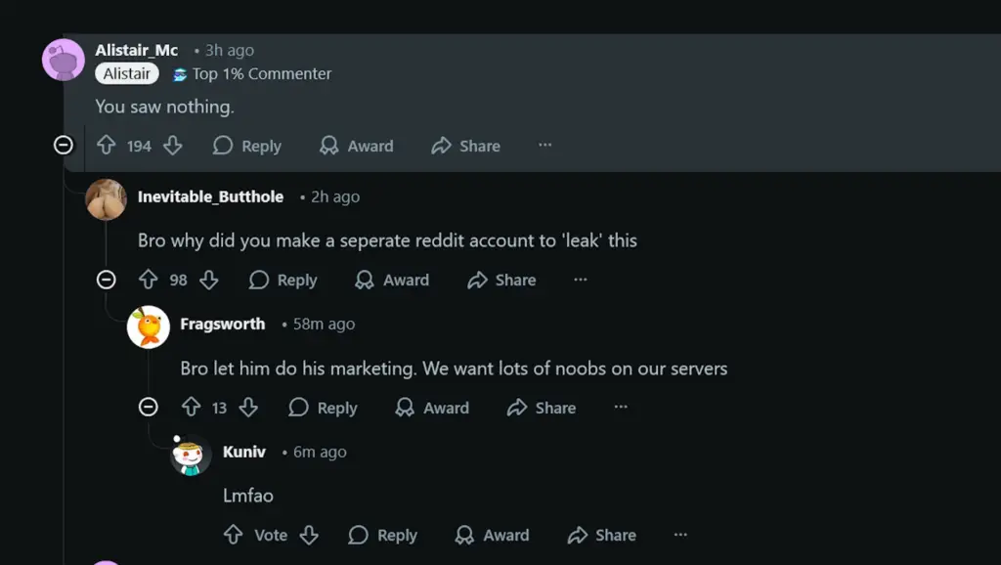This screenshot has height=565, width=1001.
Task: View the 'Alistair' user flair tag
Action: point(126,73)
